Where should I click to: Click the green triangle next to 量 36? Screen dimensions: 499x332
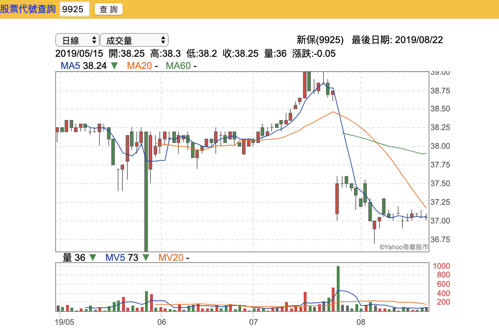93,258
